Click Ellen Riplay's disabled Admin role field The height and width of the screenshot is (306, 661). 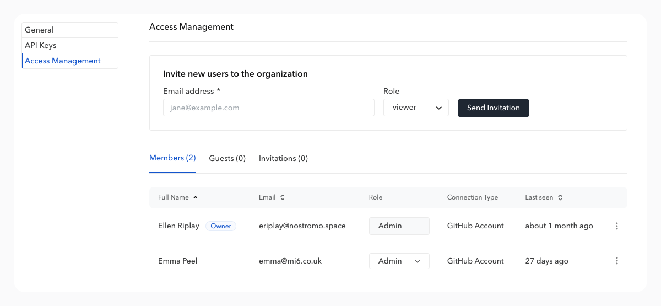pos(399,226)
